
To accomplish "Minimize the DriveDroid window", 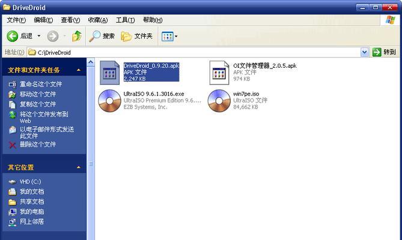I will [362, 7].
